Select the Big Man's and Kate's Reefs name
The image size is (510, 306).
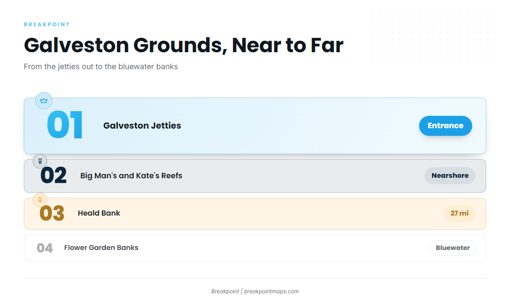click(x=131, y=176)
